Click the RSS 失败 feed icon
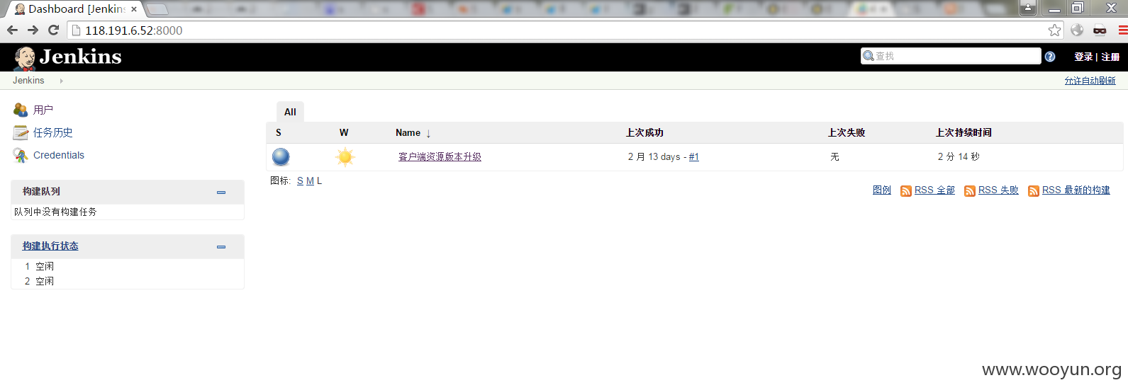This screenshot has width=1128, height=390. coord(970,191)
